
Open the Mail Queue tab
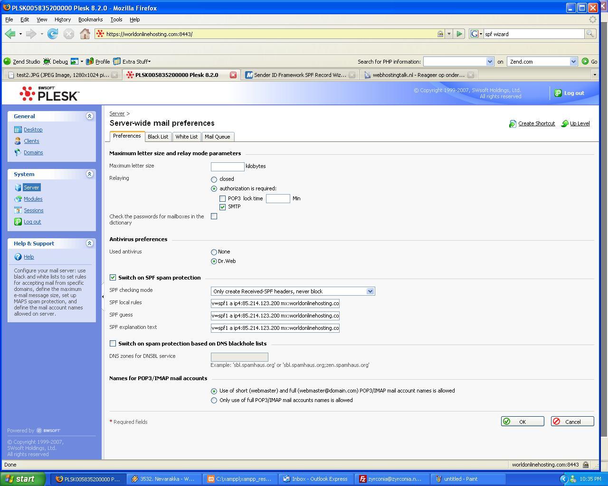[x=217, y=137]
